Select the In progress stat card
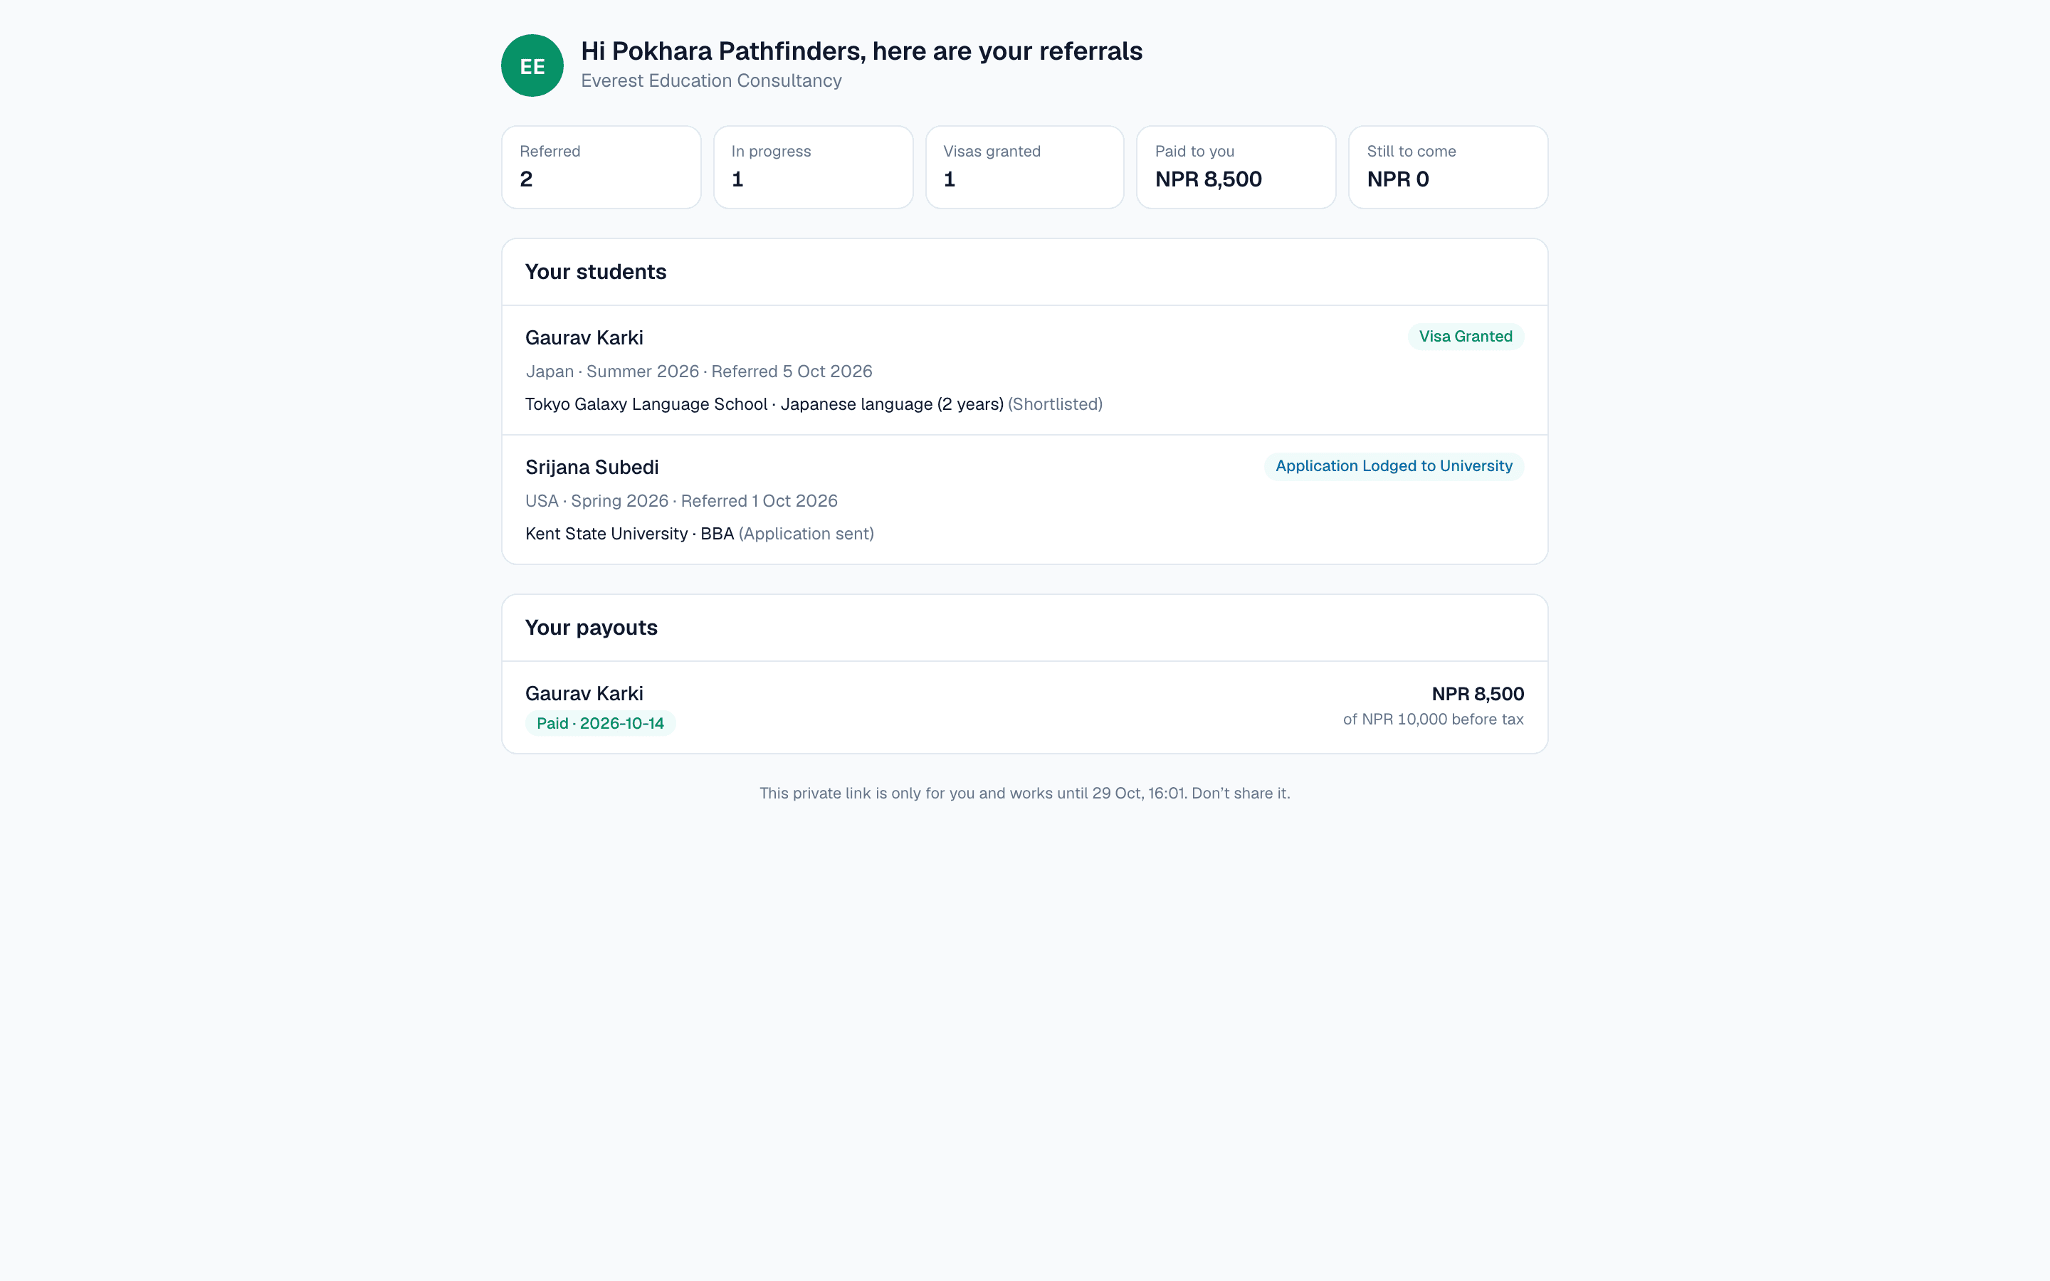 (x=813, y=167)
